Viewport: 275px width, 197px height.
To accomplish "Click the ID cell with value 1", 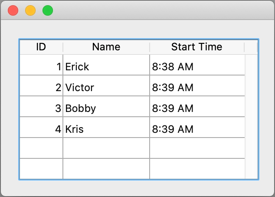I will click(42, 67).
